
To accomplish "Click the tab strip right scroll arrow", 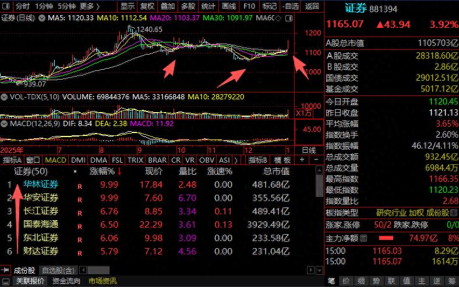I will point(310,270).
